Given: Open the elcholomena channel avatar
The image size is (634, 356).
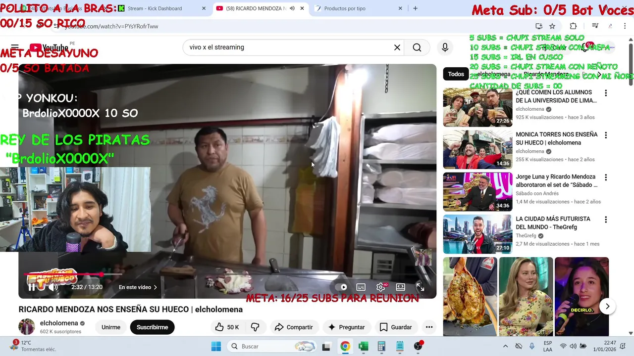Looking at the screenshot, I should (x=27, y=327).
